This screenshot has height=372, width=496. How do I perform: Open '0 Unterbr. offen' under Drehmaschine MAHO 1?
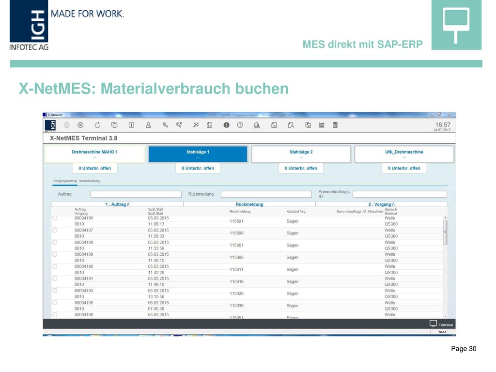tap(94, 168)
